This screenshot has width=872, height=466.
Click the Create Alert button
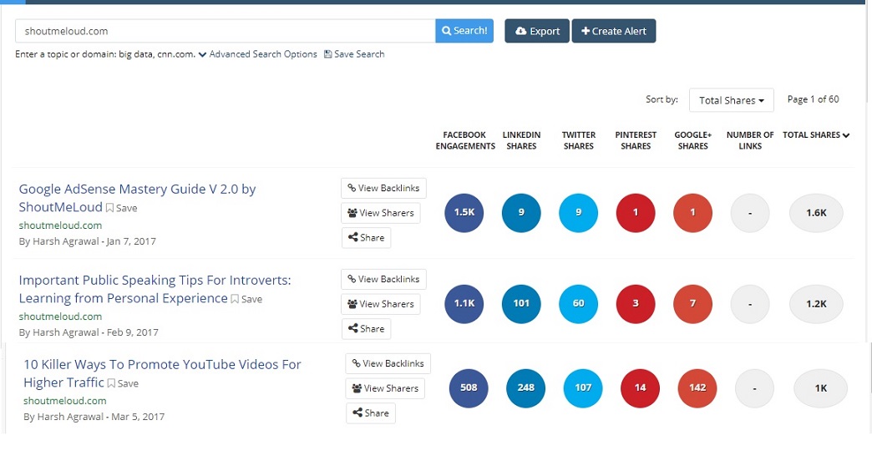click(613, 31)
